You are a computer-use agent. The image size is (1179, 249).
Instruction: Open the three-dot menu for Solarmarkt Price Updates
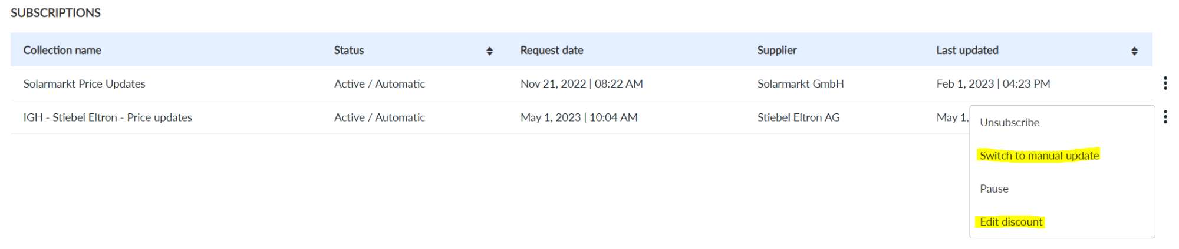[1165, 83]
